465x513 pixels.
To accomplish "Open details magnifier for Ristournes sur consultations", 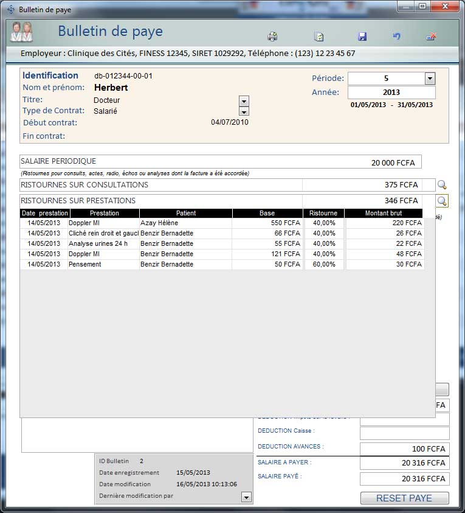I will click(442, 185).
